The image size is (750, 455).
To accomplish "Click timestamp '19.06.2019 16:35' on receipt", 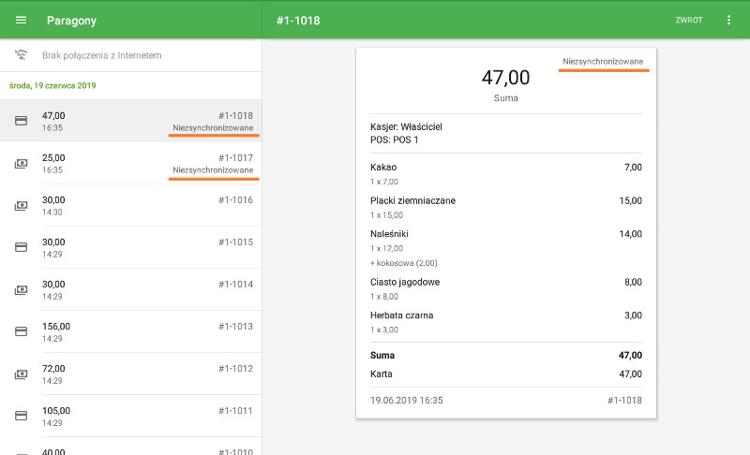I will 407,400.
